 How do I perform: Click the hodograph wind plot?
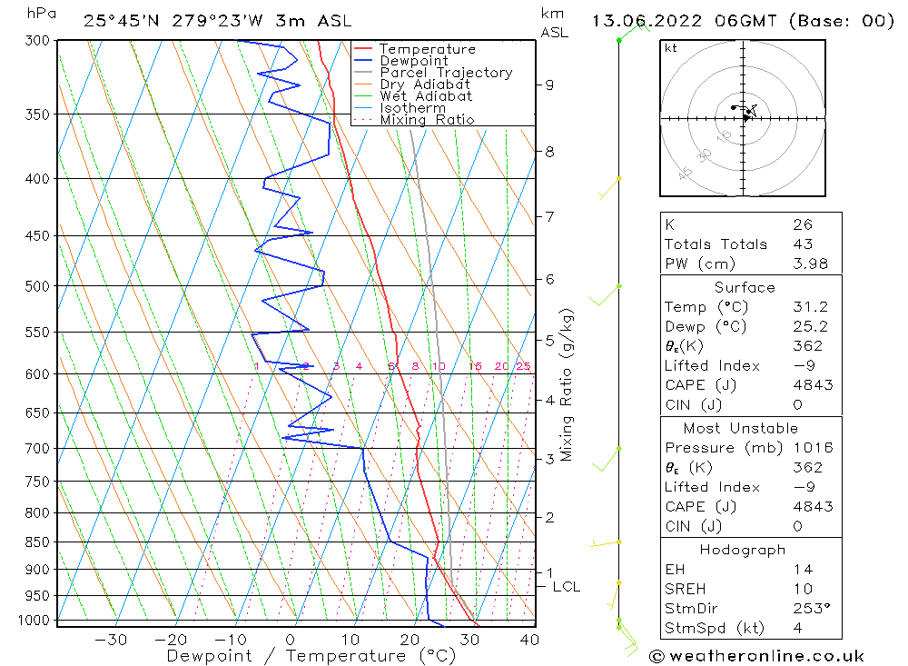click(743, 118)
